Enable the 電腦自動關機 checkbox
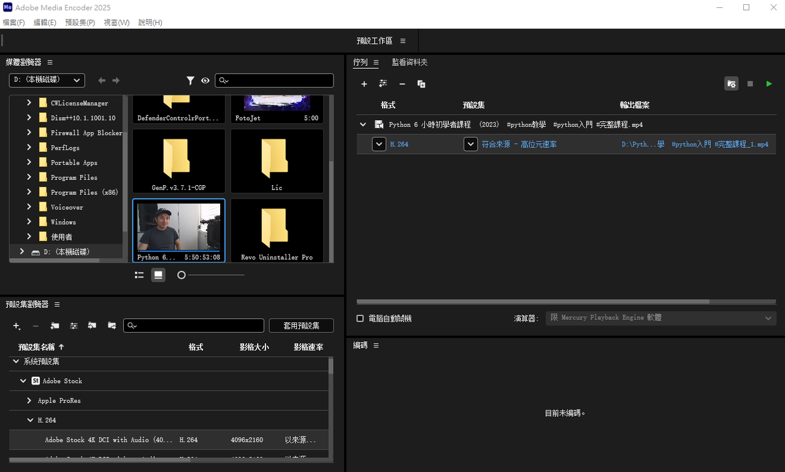 click(x=361, y=319)
